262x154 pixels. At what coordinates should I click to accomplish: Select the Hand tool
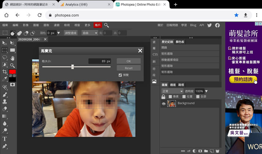(x=13, y=58)
